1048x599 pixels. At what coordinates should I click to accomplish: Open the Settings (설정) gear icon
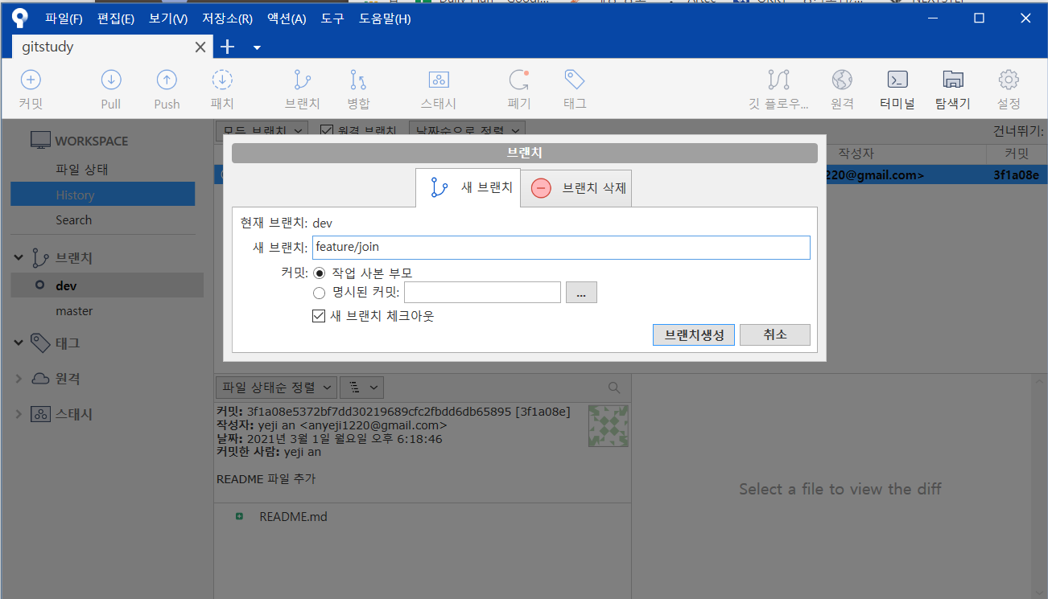coord(1009,80)
